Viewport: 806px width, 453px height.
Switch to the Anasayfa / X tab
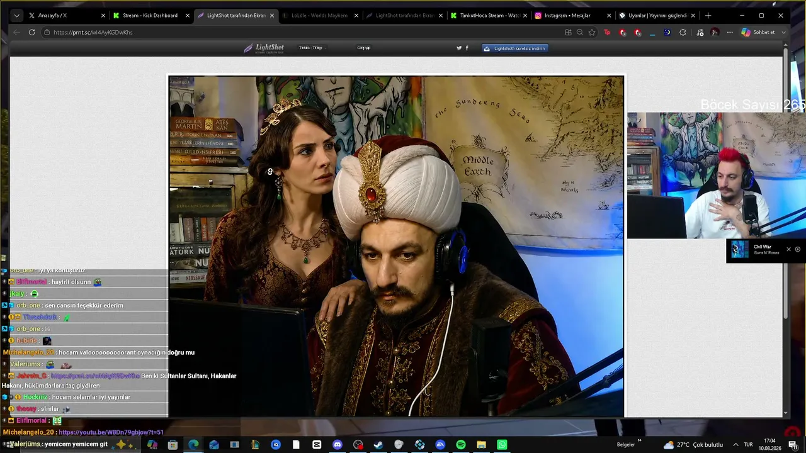point(67,16)
